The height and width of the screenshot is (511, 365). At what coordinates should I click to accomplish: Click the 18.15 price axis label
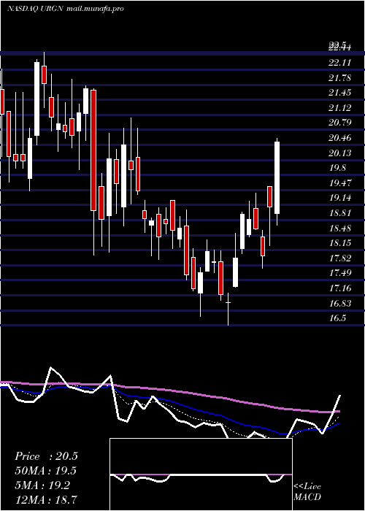(x=340, y=243)
